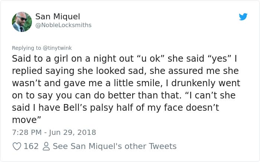Click the person silhouette icon
Viewport: 260px width, 162px height.
[x=46, y=146]
